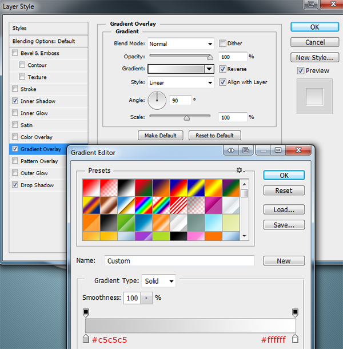Open the Inner Shadow settings entry
The width and height of the screenshot is (343, 349).
coord(38,101)
